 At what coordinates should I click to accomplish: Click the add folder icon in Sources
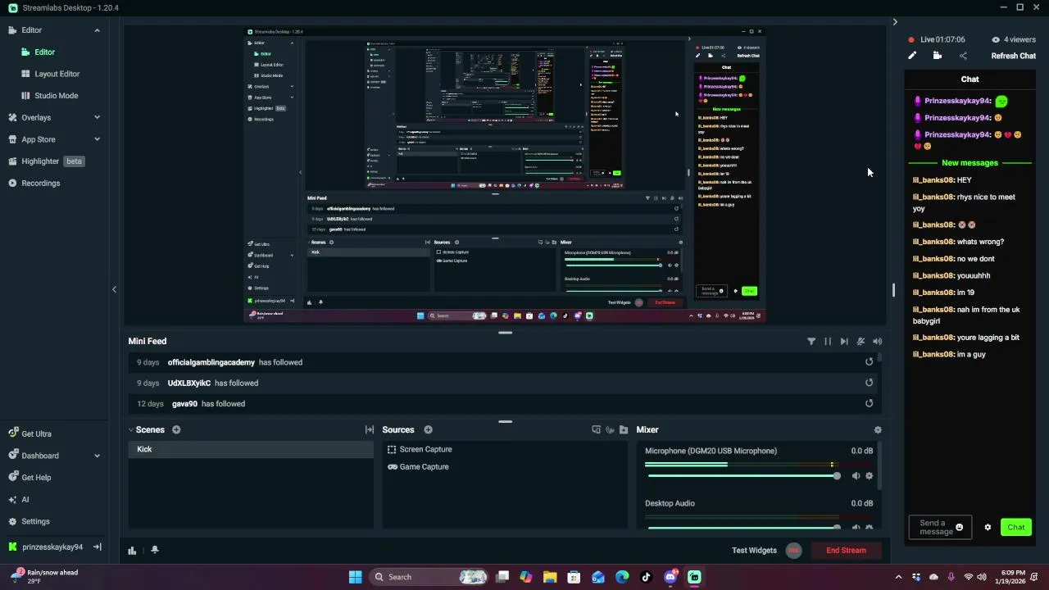[x=624, y=429]
